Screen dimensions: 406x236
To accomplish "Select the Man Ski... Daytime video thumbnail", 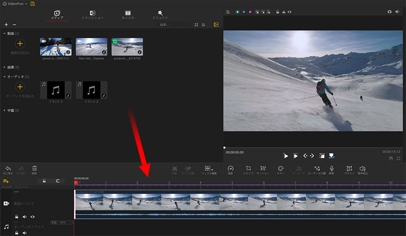I will coord(91,47).
